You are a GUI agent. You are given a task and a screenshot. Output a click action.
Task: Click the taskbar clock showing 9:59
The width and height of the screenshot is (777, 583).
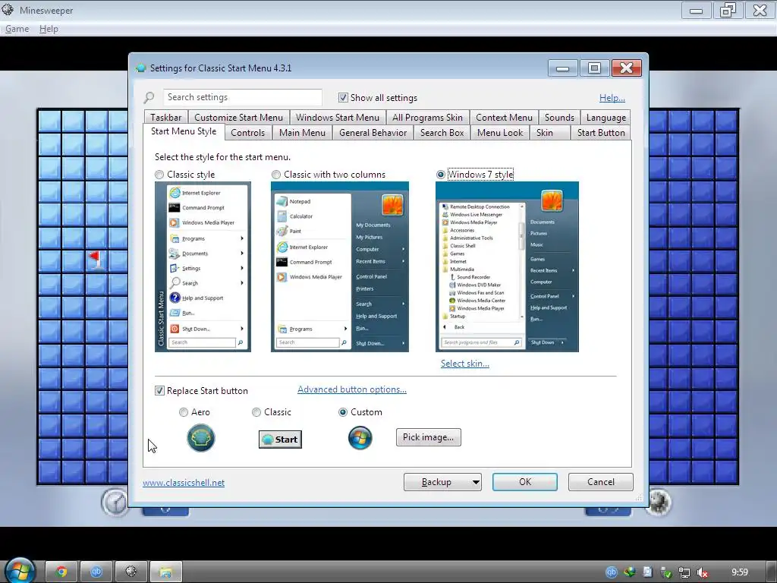point(739,572)
